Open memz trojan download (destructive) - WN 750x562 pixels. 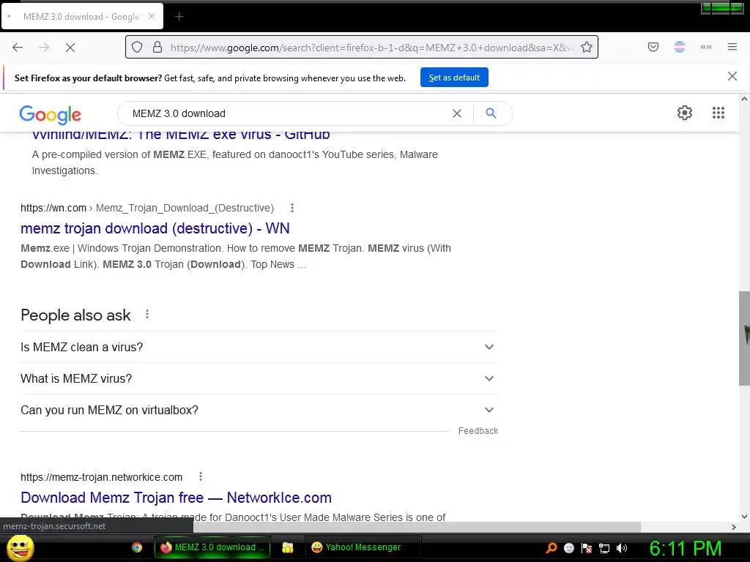[155, 228]
